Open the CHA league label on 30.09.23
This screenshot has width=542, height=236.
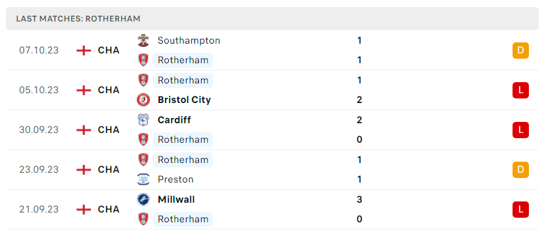point(109,130)
